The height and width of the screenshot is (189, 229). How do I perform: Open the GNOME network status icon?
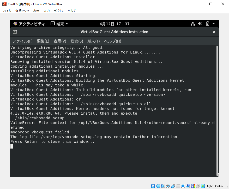[x=193, y=24]
